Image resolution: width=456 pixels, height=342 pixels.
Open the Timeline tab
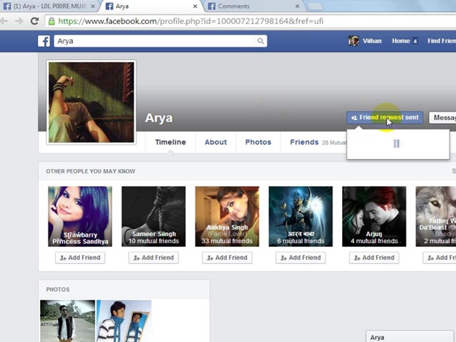click(171, 142)
